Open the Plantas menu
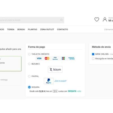Image resolution: width=113 pixels, height=113 pixels. coord(32,29)
